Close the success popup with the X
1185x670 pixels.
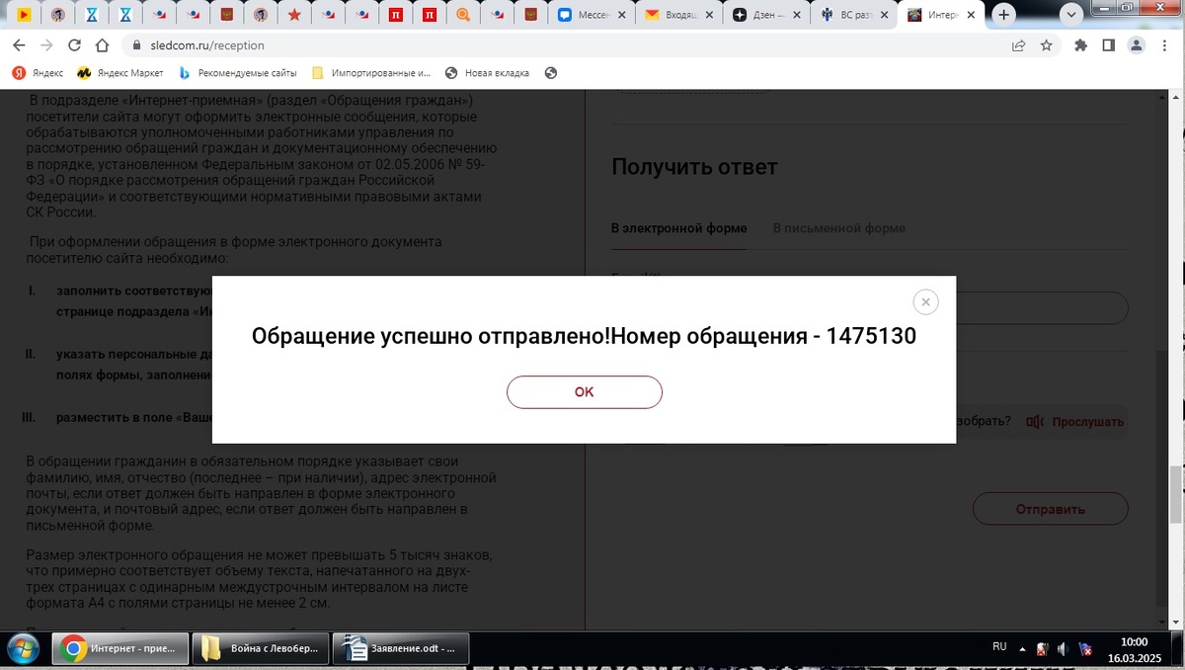pos(925,301)
